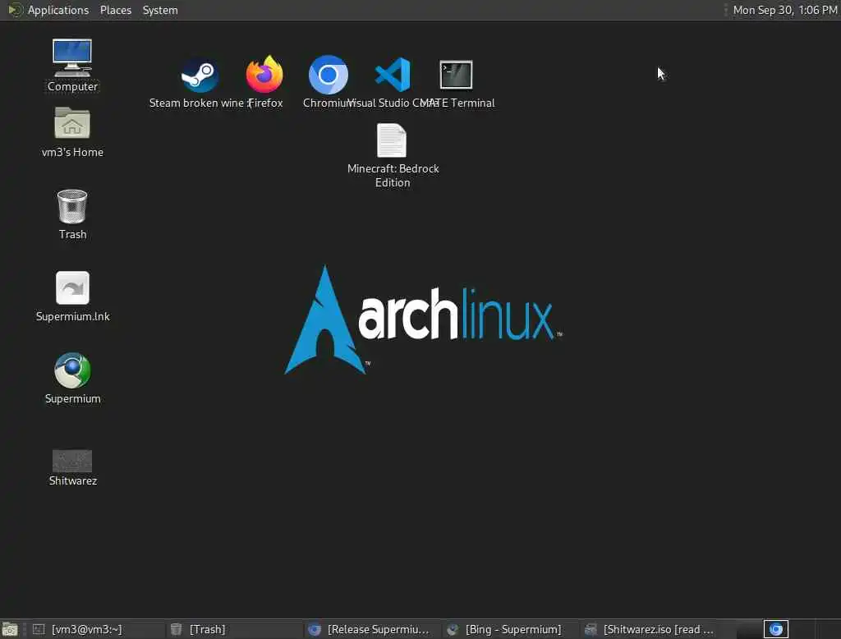Image resolution: width=841 pixels, height=639 pixels.
Task: Launch the Chromium desktop icon
Action: pos(329,75)
